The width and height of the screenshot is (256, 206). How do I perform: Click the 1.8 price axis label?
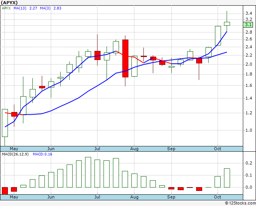248,74
